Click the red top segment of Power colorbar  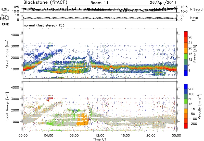click(186, 34)
